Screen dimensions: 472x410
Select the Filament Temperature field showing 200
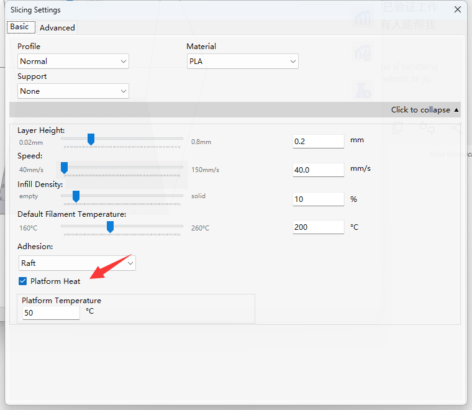318,227
